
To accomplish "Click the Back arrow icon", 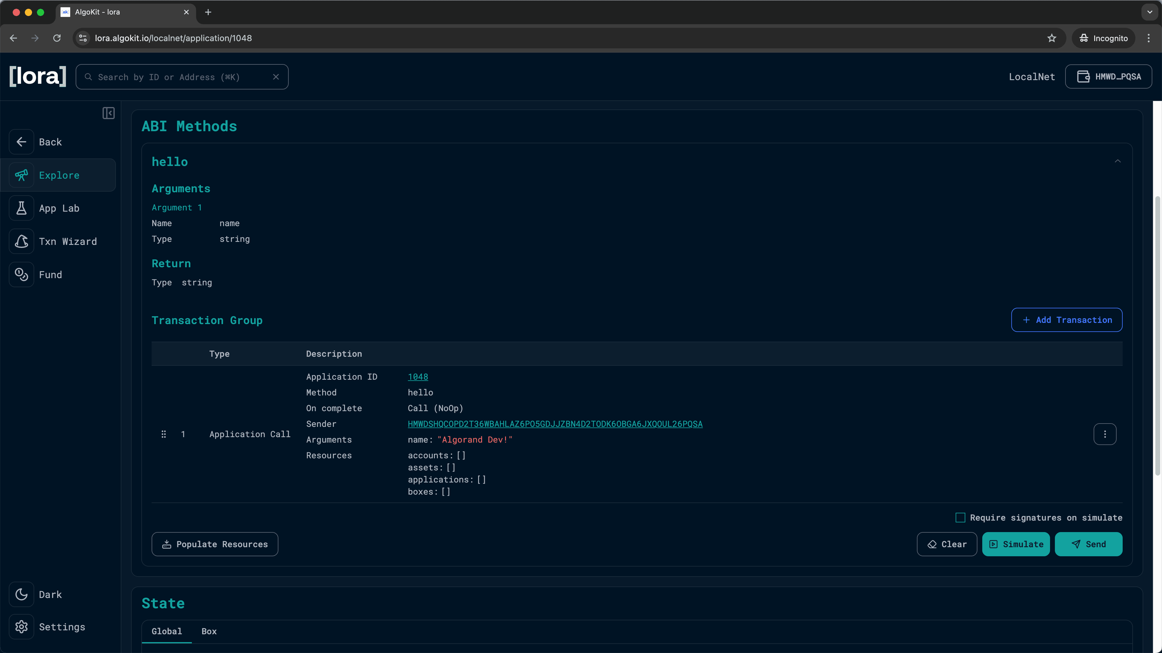I will (21, 141).
